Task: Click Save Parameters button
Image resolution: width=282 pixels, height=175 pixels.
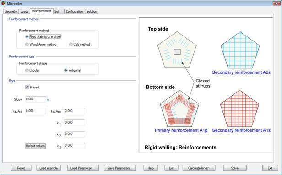Action: tap(119, 168)
